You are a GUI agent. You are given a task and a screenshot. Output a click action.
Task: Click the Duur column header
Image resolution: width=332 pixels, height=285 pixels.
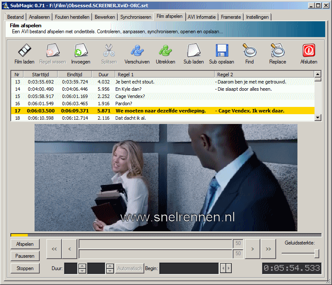103,75
